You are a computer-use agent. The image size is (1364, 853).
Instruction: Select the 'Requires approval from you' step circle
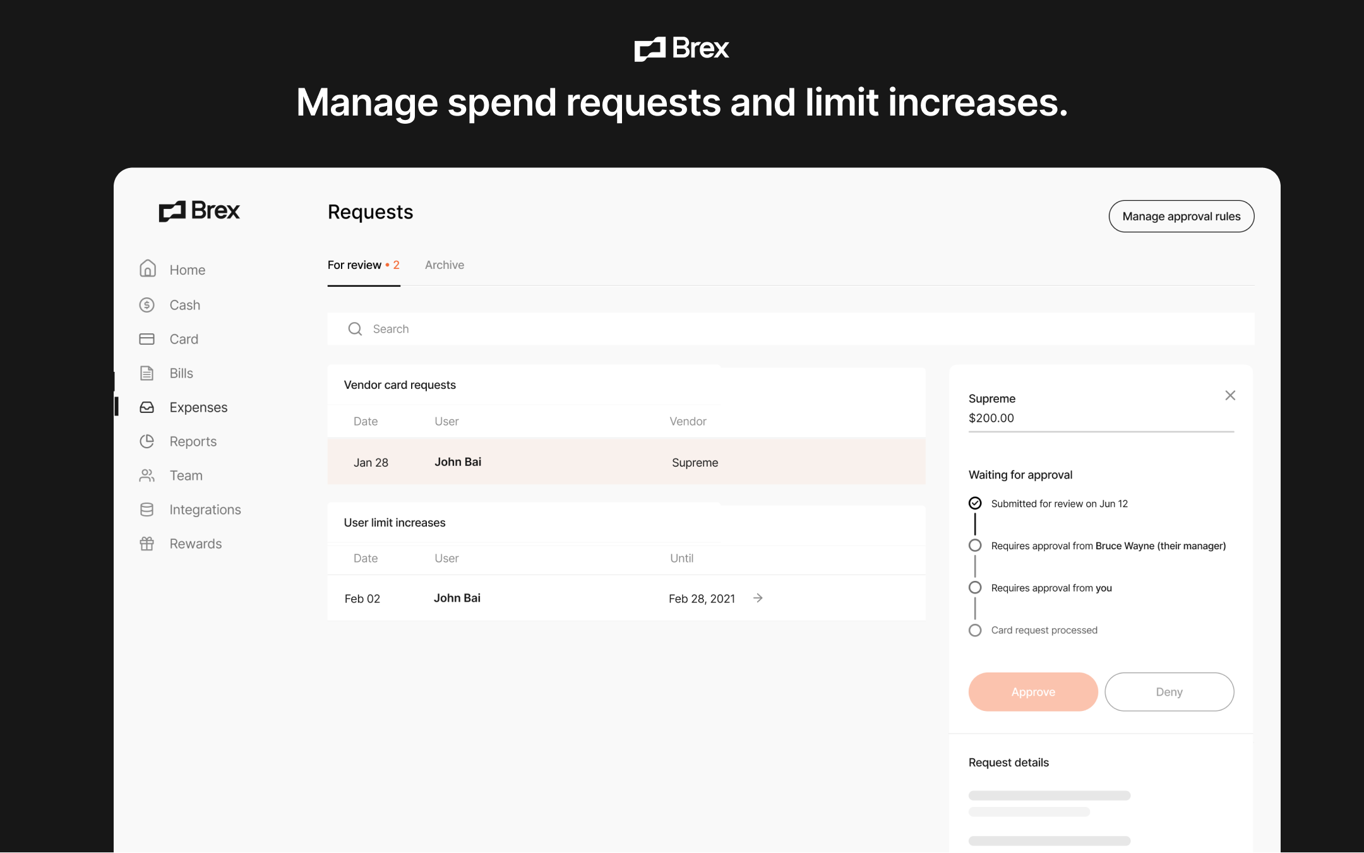975,587
